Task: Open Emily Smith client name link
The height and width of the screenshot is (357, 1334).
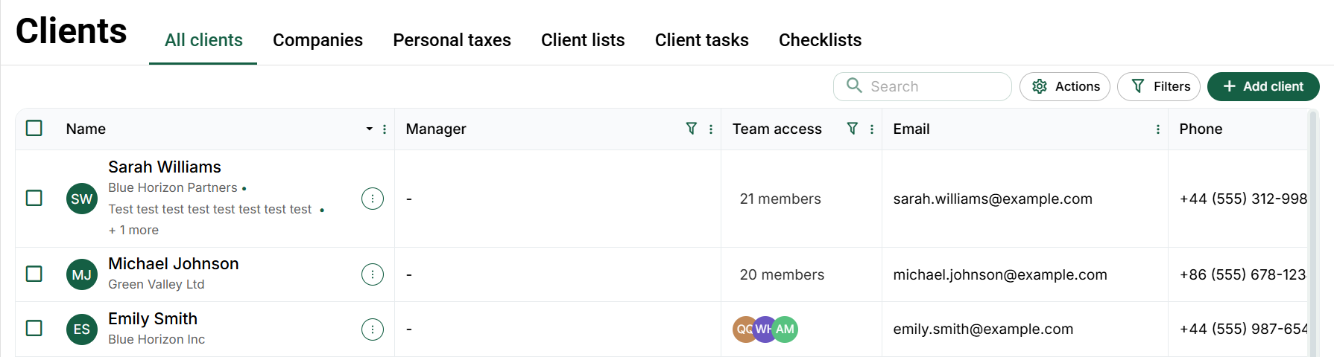Action: coord(153,318)
